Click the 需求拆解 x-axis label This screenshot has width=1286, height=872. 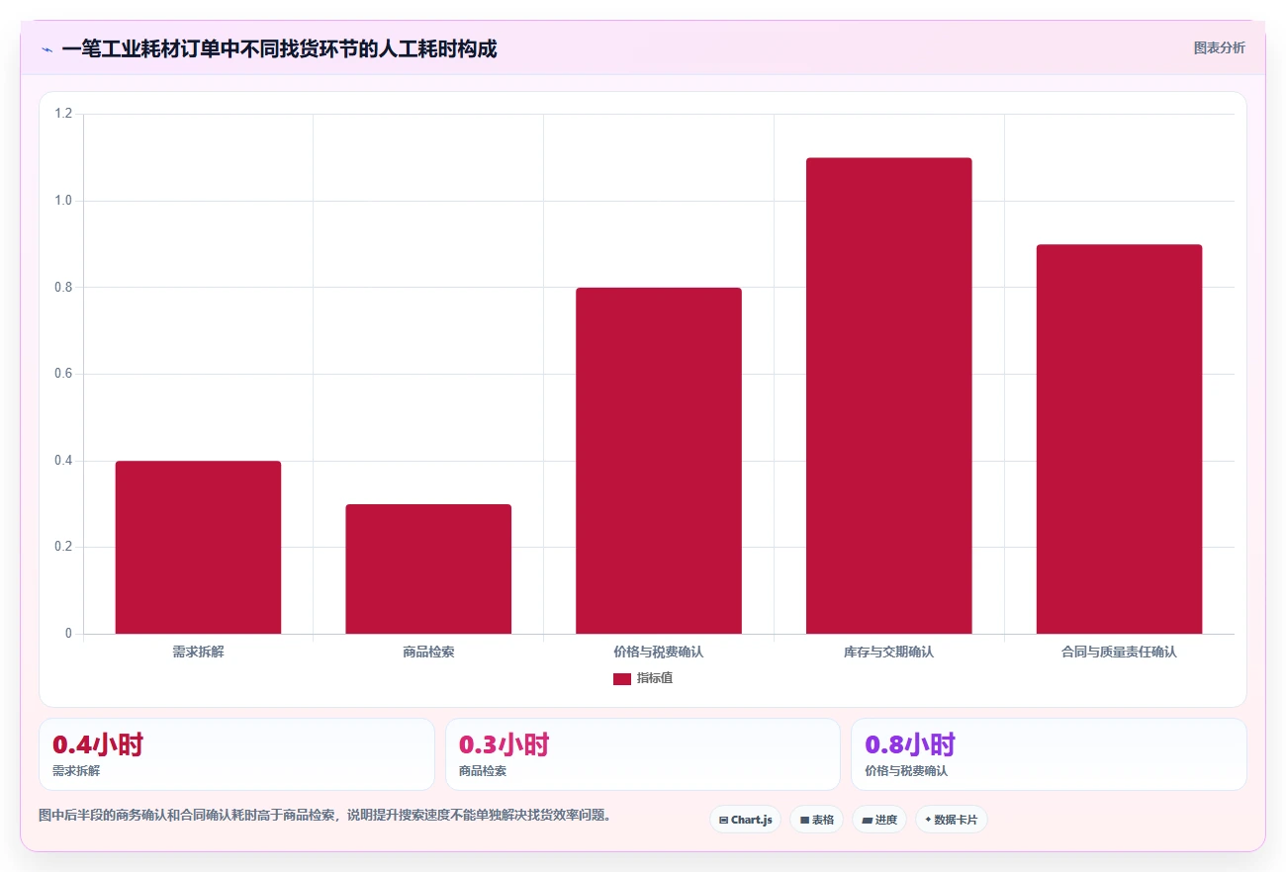(x=198, y=653)
